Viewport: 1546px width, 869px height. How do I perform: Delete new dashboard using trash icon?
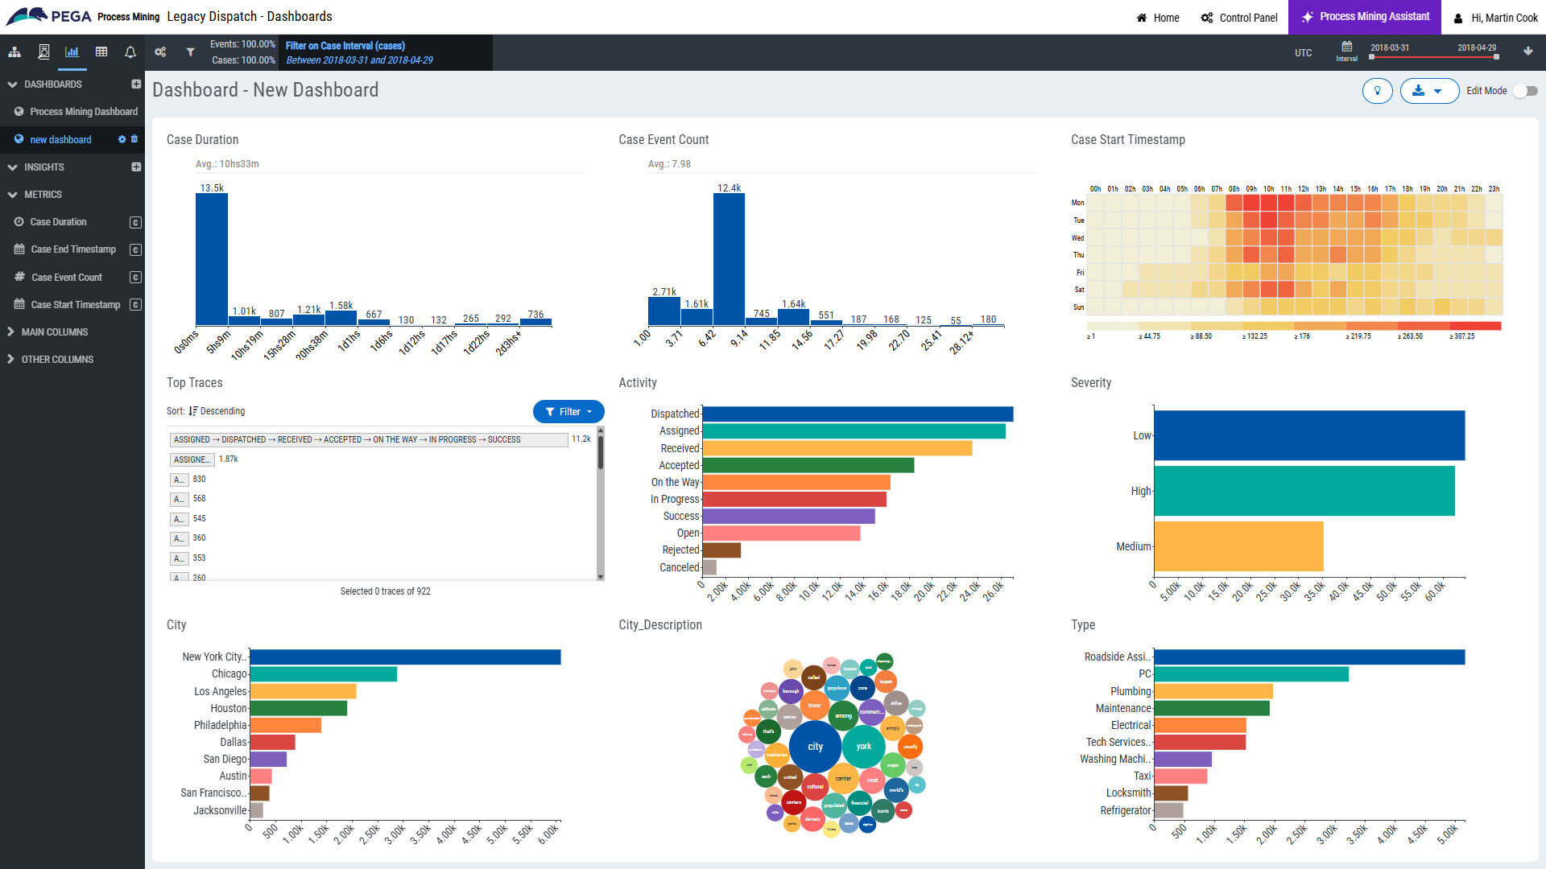tap(134, 139)
